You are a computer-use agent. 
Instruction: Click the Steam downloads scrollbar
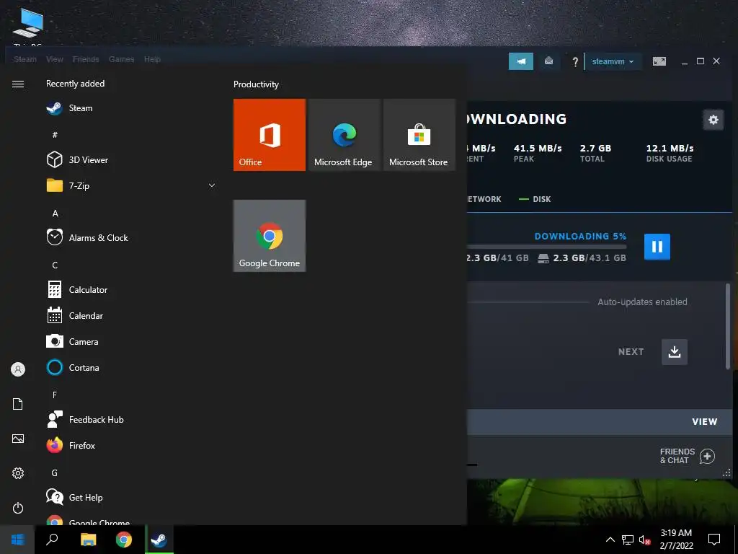[728, 326]
